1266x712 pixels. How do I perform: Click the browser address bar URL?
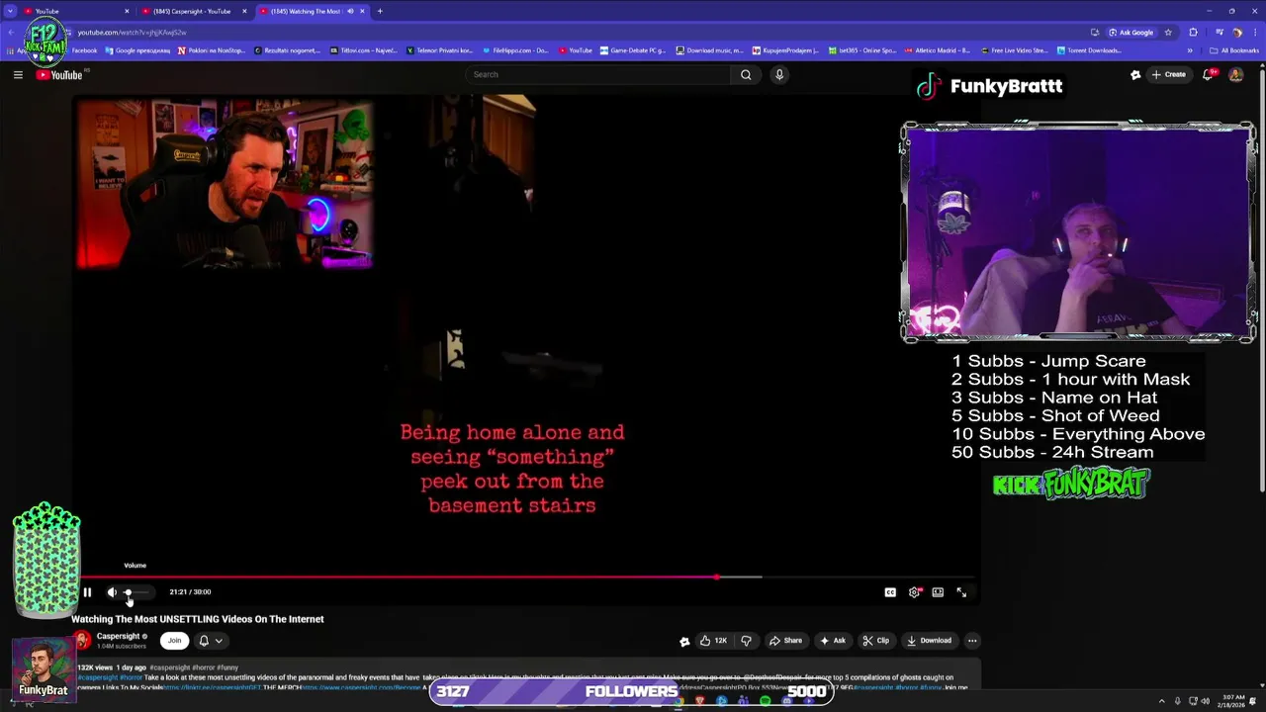click(x=132, y=33)
